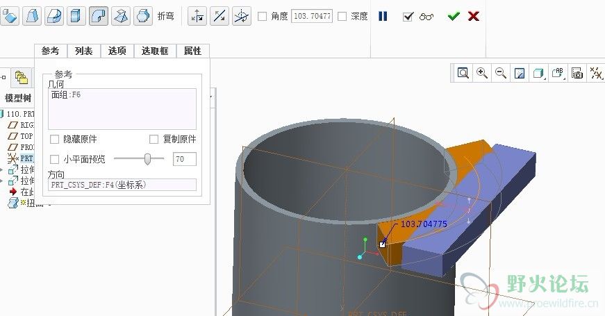This screenshot has width=605, height=316.
Task: Click the rotate tilt axis icon
Action: [242, 16]
